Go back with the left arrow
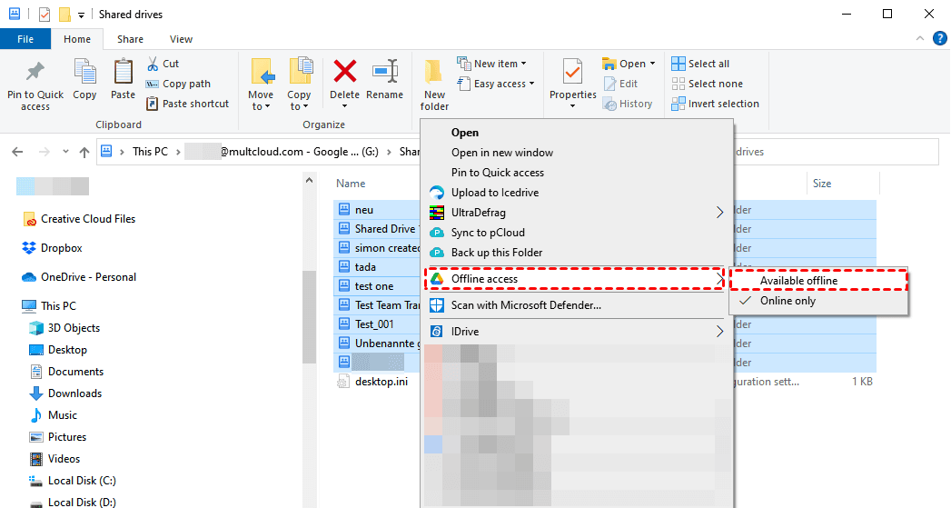 [x=17, y=152]
